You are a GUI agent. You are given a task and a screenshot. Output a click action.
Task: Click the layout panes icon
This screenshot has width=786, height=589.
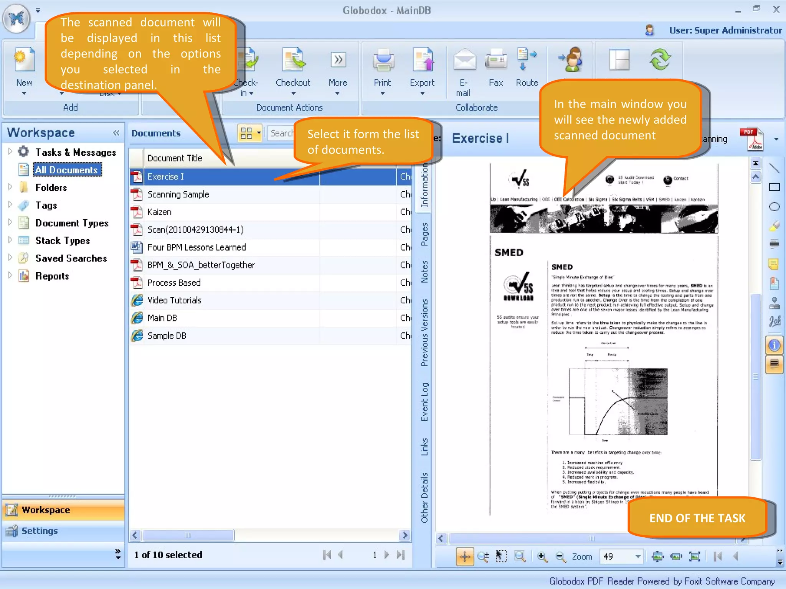619,60
